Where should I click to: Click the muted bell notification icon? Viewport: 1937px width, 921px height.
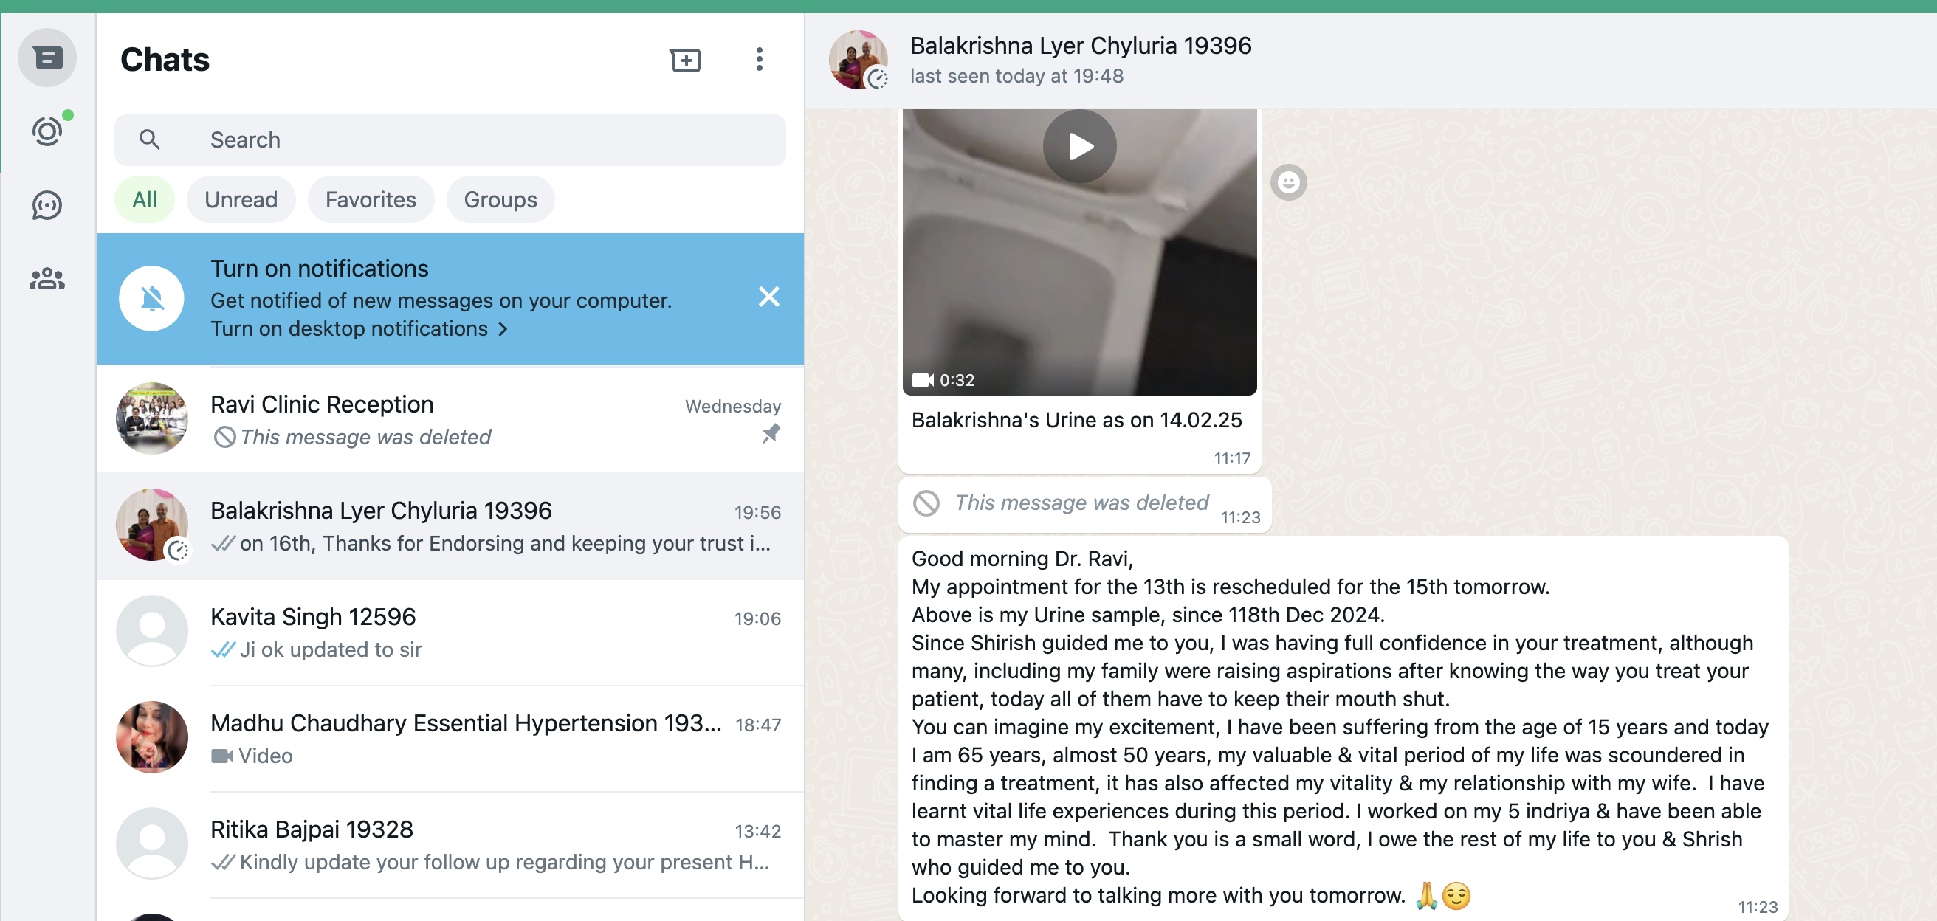coord(152,298)
